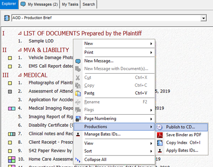The height and width of the screenshot is (167, 213).
Task: Click Collapse All menu entry
Action: (114, 160)
